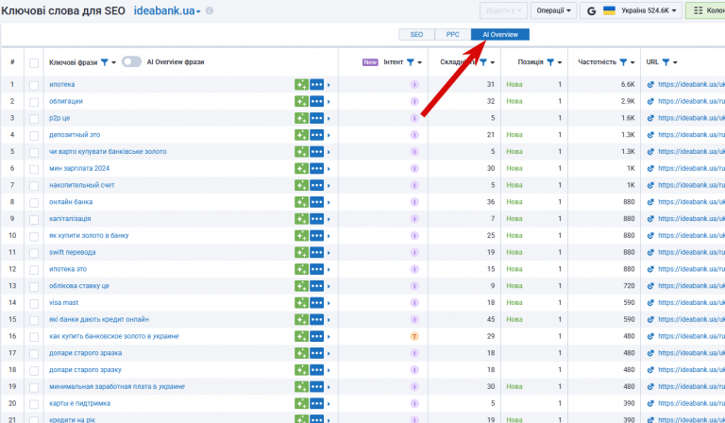The height and width of the screenshot is (423, 725).
Task: Open Операції dropdown
Action: pos(553,10)
